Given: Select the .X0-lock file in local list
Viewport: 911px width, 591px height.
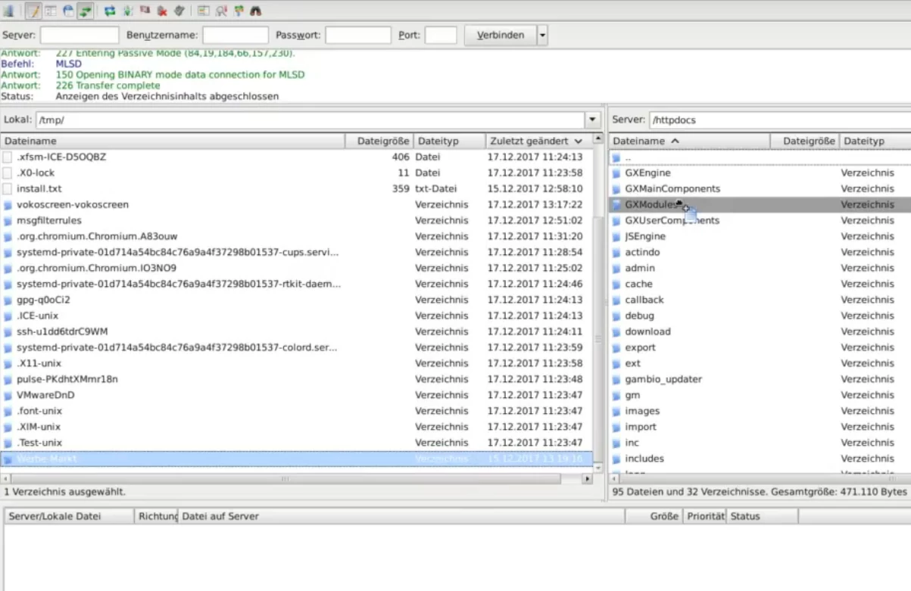Looking at the screenshot, I should coord(297,173).
